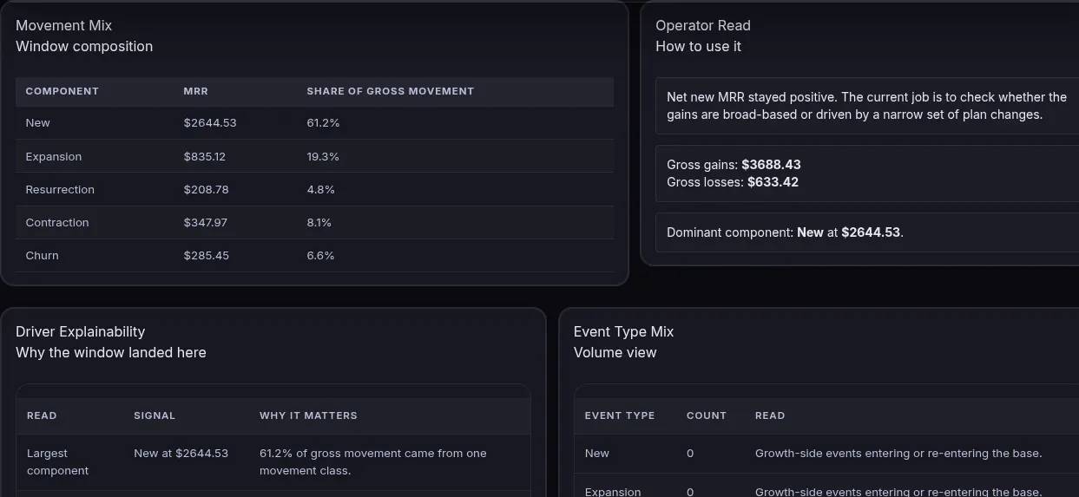Select the New row in Movement Mix

pyautogui.click(x=314, y=123)
